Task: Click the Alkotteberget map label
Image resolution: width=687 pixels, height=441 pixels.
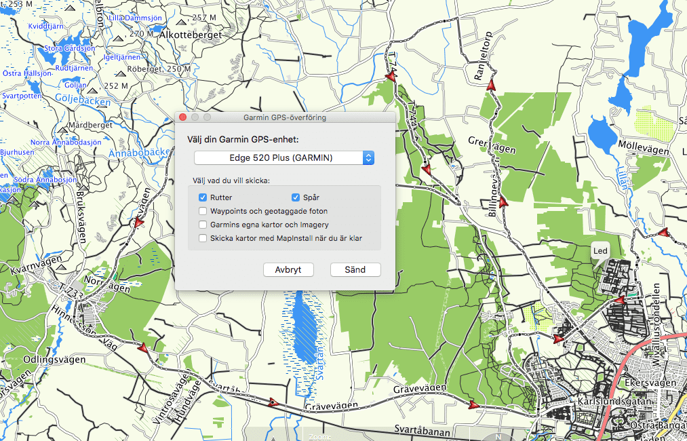Action: tap(191, 35)
